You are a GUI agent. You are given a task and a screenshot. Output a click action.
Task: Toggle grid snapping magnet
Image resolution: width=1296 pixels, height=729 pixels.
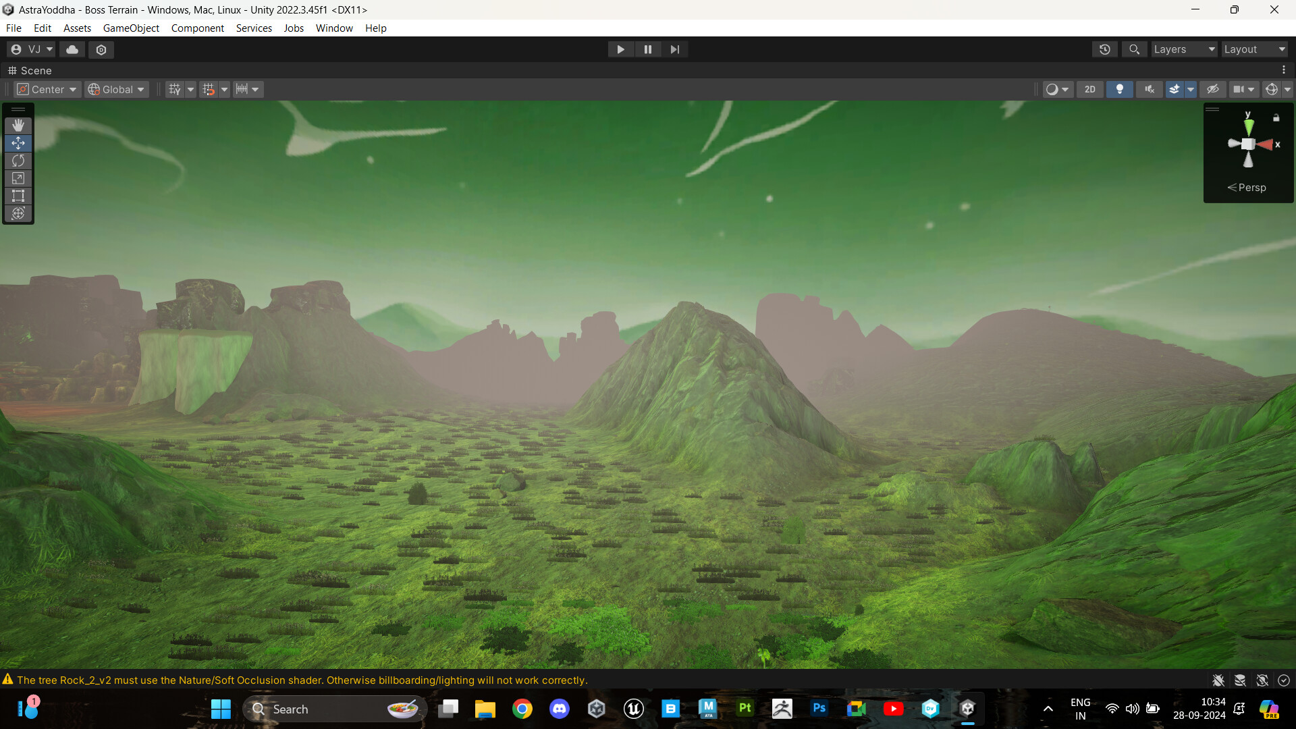point(209,89)
